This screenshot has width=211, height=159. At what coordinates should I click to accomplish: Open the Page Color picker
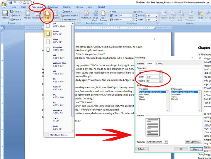point(96,15)
